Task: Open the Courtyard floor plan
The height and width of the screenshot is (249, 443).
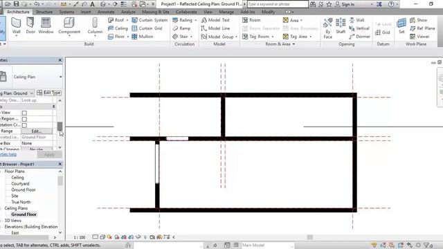Action: [x=20, y=183]
